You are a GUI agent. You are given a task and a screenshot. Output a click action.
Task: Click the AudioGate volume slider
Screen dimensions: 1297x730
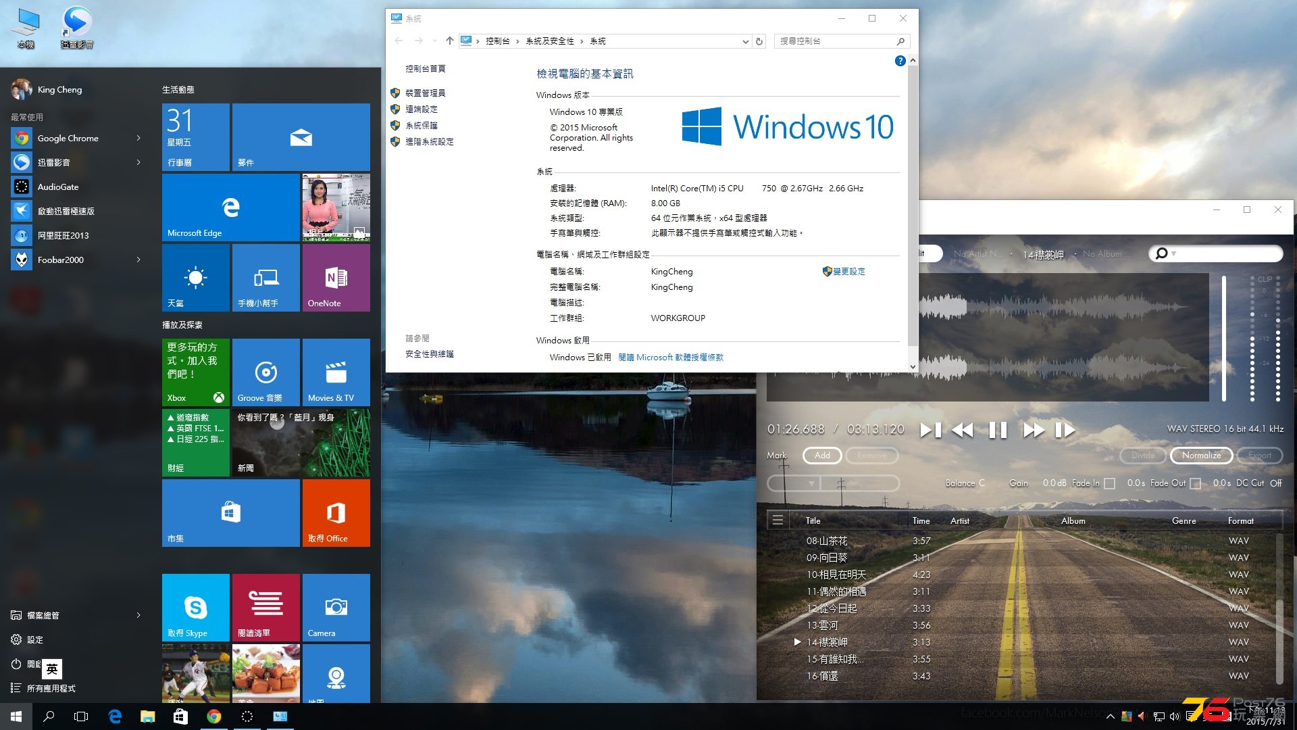(1224, 338)
